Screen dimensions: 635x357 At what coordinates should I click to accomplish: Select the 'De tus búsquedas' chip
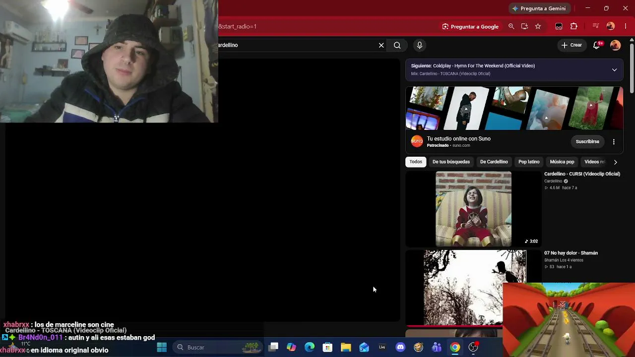451,162
